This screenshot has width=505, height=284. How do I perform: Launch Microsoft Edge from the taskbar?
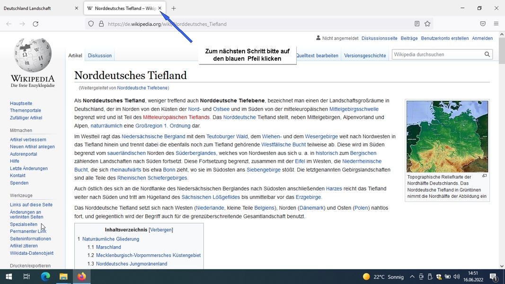click(x=45, y=276)
